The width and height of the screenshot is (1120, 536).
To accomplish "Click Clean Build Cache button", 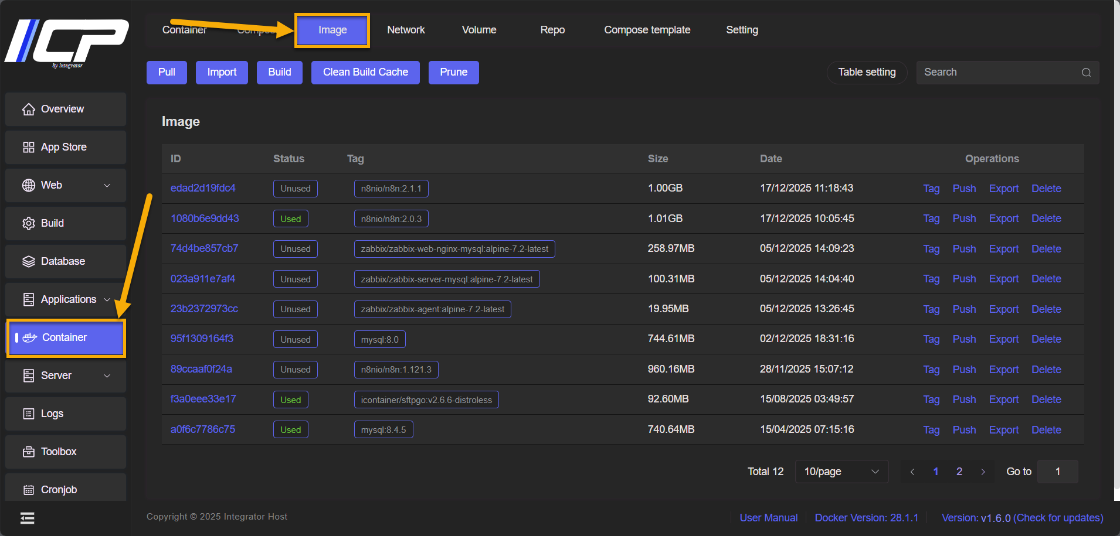I will tap(365, 73).
